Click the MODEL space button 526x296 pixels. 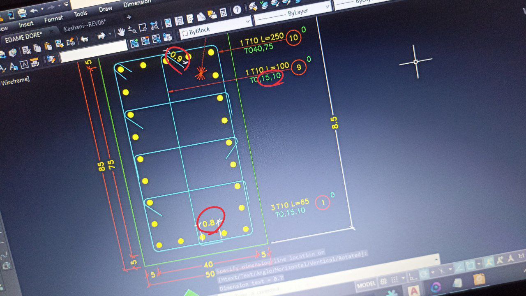367,284
